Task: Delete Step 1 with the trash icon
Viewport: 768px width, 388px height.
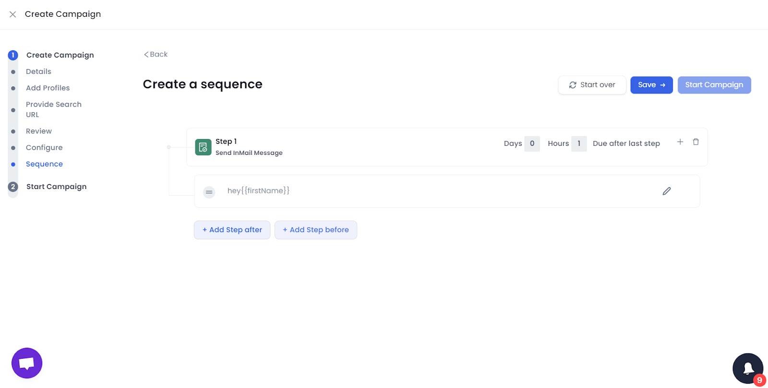Action: (696, 142)
